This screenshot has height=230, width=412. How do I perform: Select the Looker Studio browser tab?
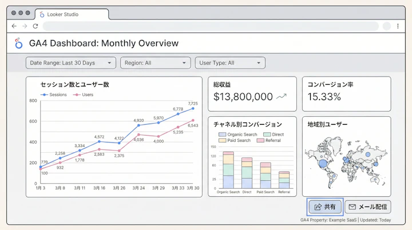coord(72,14)
